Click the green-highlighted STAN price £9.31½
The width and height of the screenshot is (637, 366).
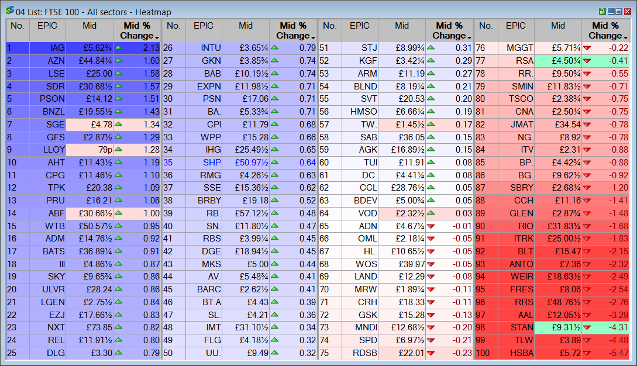pyautogui.click(x=558, y=327)
